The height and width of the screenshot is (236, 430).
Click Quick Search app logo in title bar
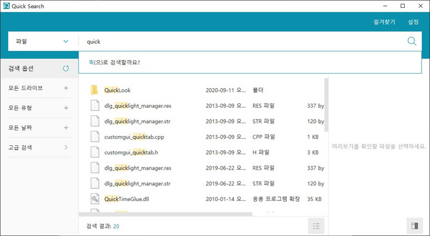click(x=6, y=6)
